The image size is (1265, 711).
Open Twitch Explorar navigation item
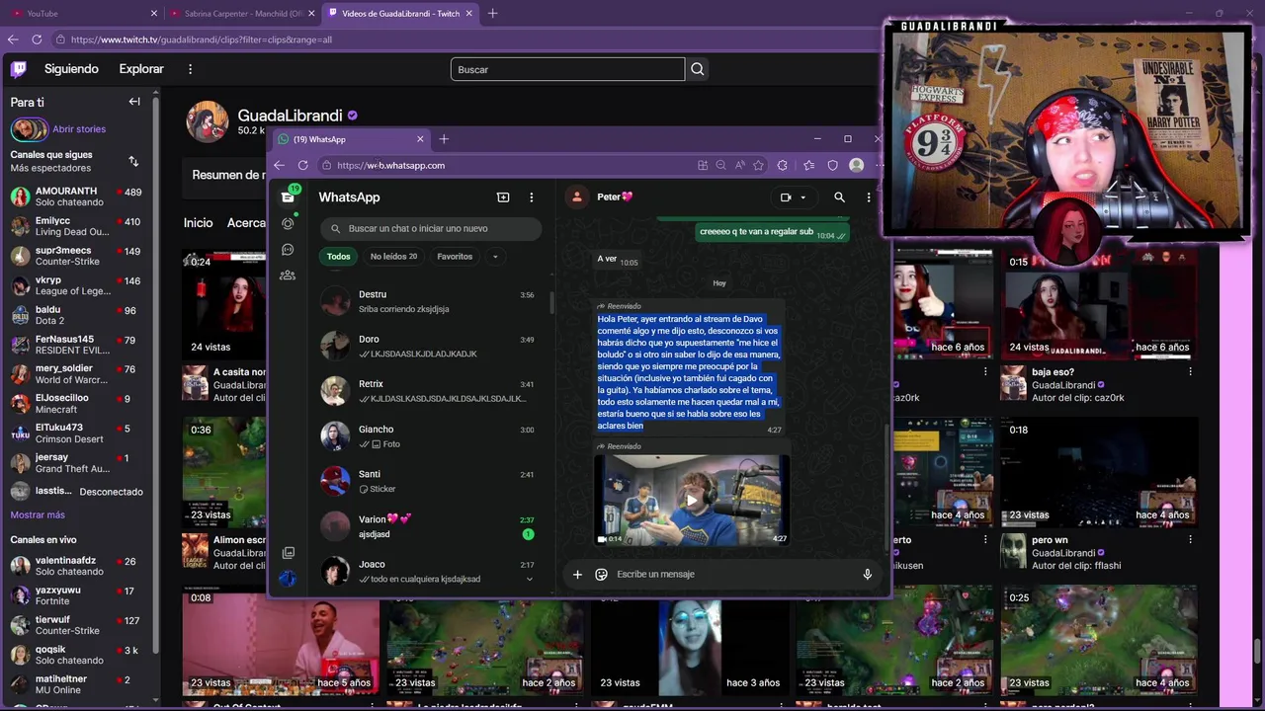(x=141, y=69)
